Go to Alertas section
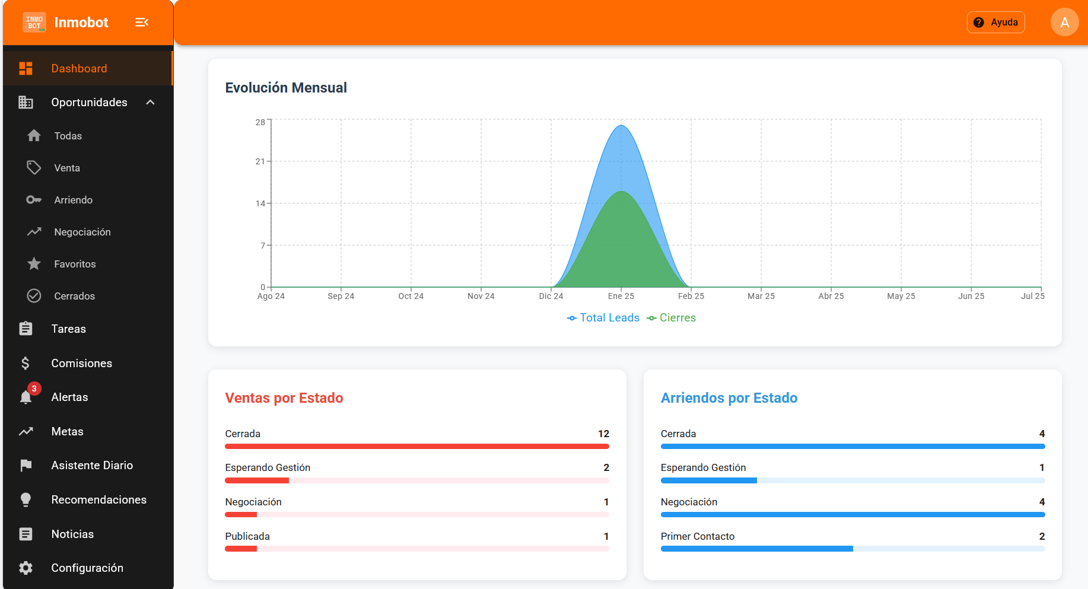The image size is (1088, 589). tap(88, 397)
